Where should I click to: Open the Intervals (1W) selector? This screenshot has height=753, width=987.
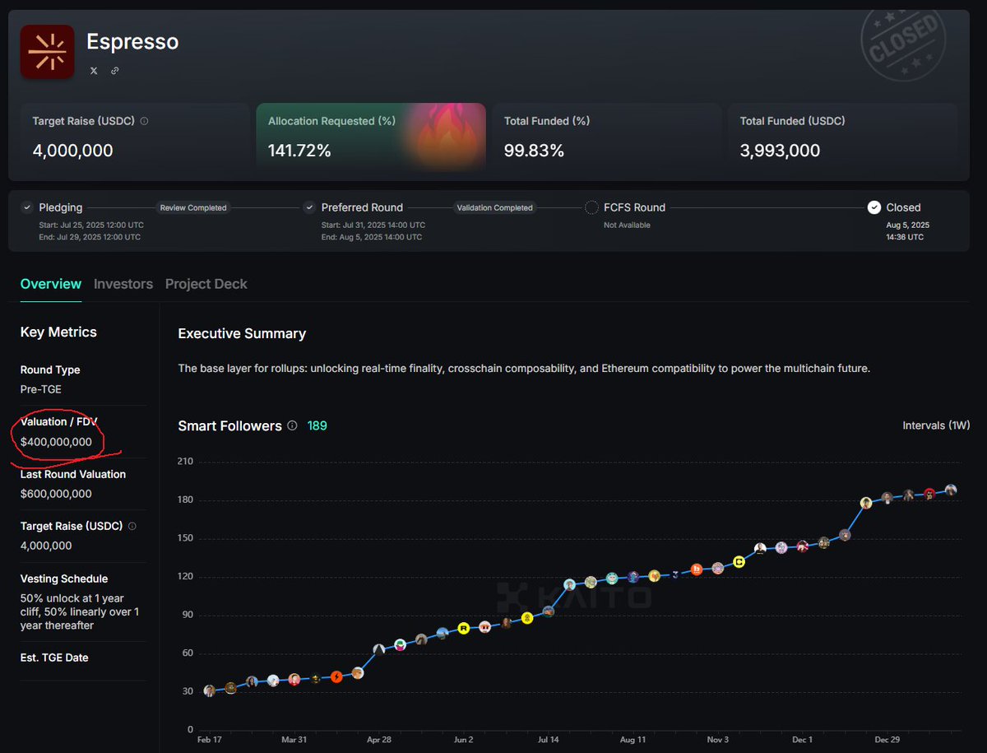point(936,425)
